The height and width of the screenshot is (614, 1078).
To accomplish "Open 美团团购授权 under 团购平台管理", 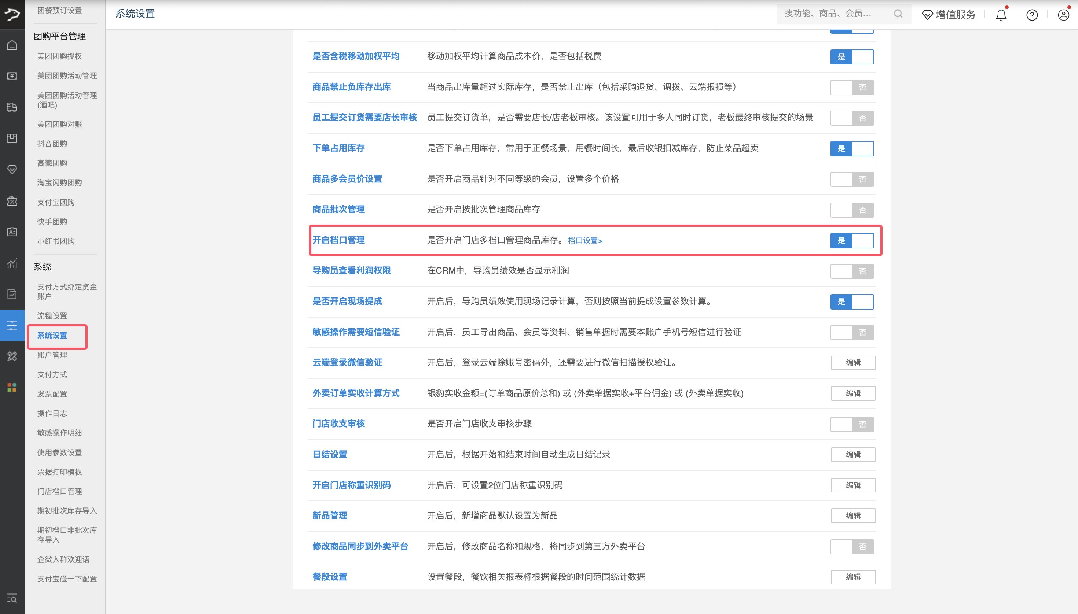I will (x=59, y=56).
